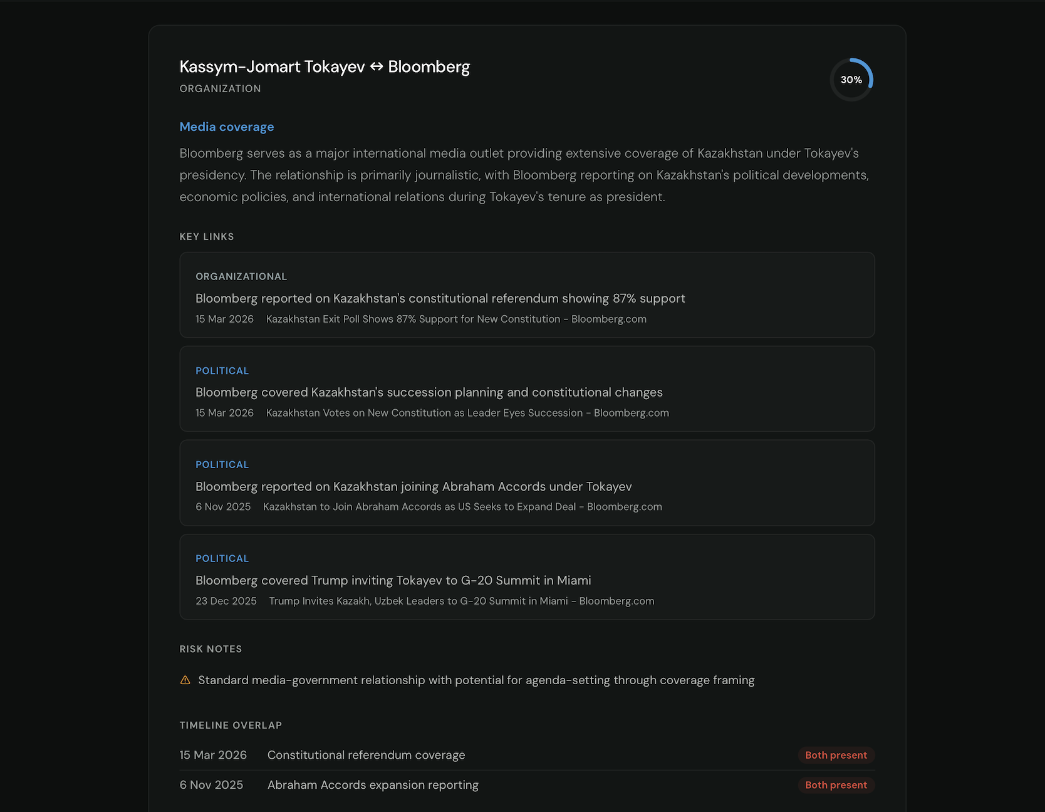
Task: Click the 'Kassym-Jomart Tokayev ↔ Bloomberg' title
Action: 325,66
